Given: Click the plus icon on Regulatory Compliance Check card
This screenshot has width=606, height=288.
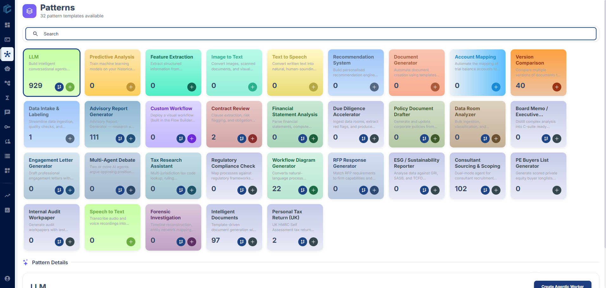Looking at the screenshot, I should (253, 190).
